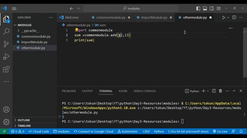Click the othermodule.py breadcrumb
The image size is (247, 138).
[78, 25]
